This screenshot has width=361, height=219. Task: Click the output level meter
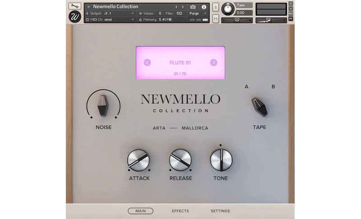tap(271, 9)
